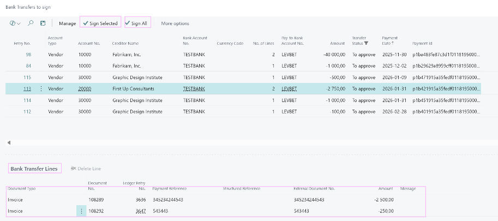Viewport: 498px width, 221px height.
Task: Select document number 108289
Action: tap(96, 200)
